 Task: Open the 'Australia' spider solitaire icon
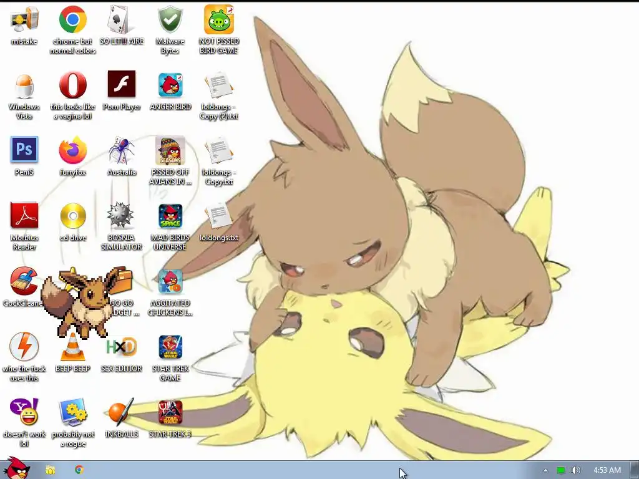(122, 151)
